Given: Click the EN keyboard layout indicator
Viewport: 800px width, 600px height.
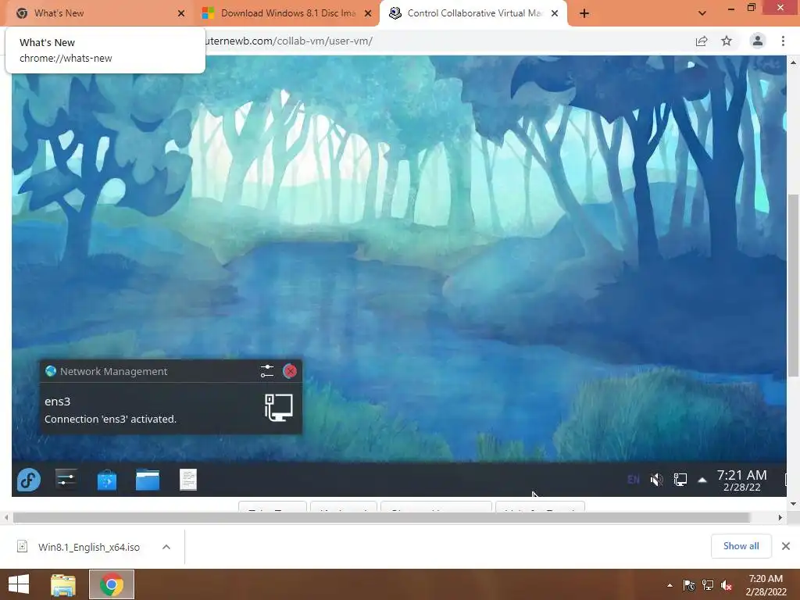Looking at the screenshot, I should click(633, 480).
